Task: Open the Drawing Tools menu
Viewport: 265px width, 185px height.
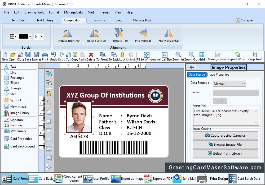Action: click(x=34, y=12)
